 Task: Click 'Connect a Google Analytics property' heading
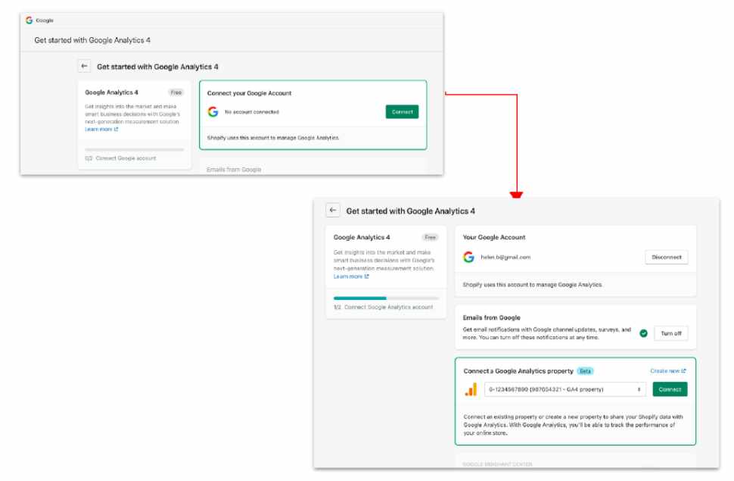point(518,371)
